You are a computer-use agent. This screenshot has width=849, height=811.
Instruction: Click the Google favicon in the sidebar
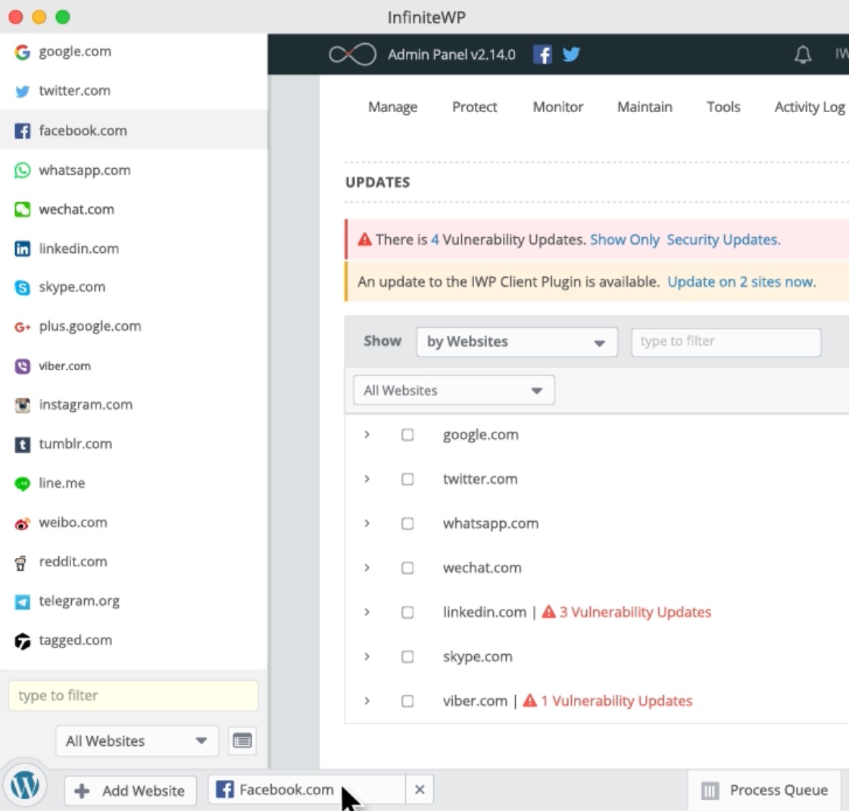(x=22, y=52)
